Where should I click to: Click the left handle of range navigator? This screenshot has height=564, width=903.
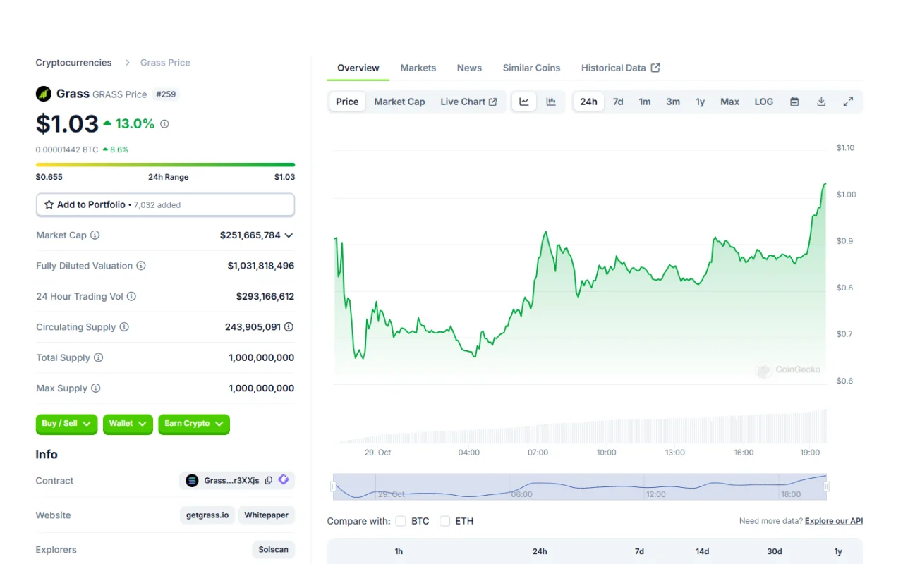coord(333,486)
